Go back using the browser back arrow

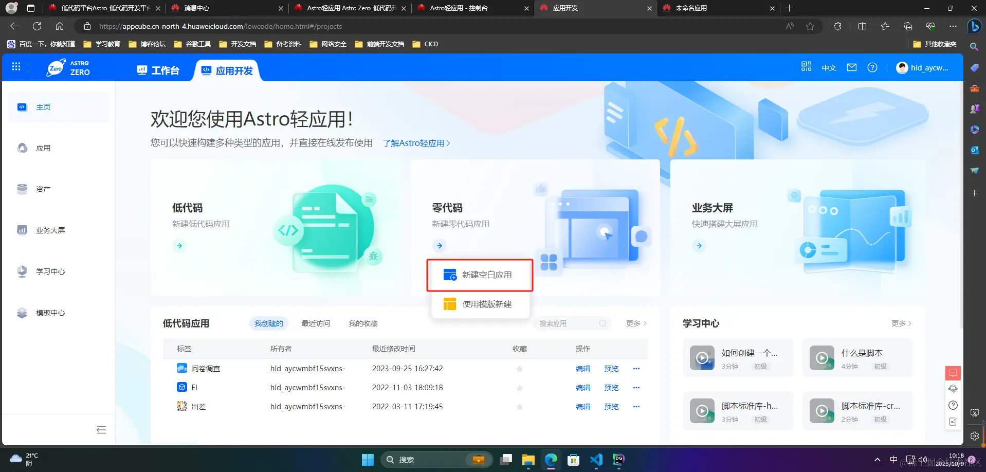pyautogui.click(x=14, y=26)
